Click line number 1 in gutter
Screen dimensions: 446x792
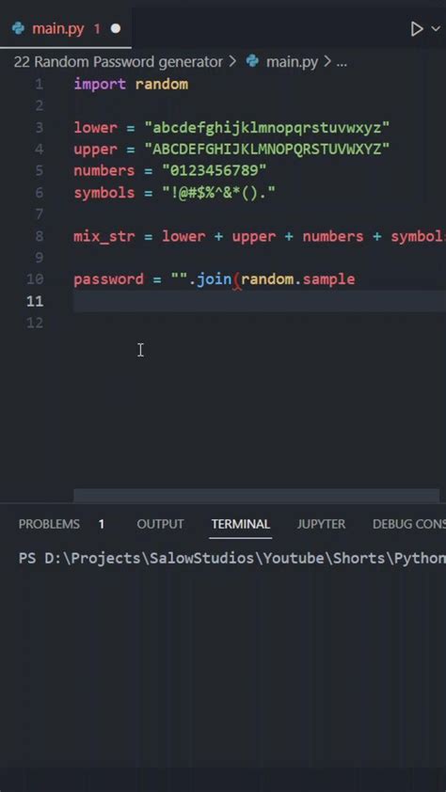(x=39, y=84)
